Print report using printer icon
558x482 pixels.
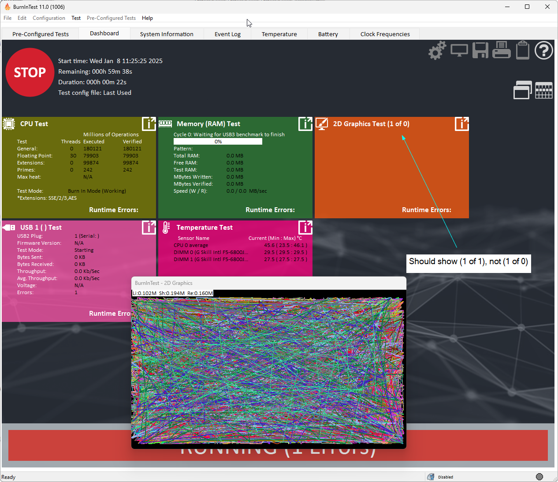[x=502, y=50]
